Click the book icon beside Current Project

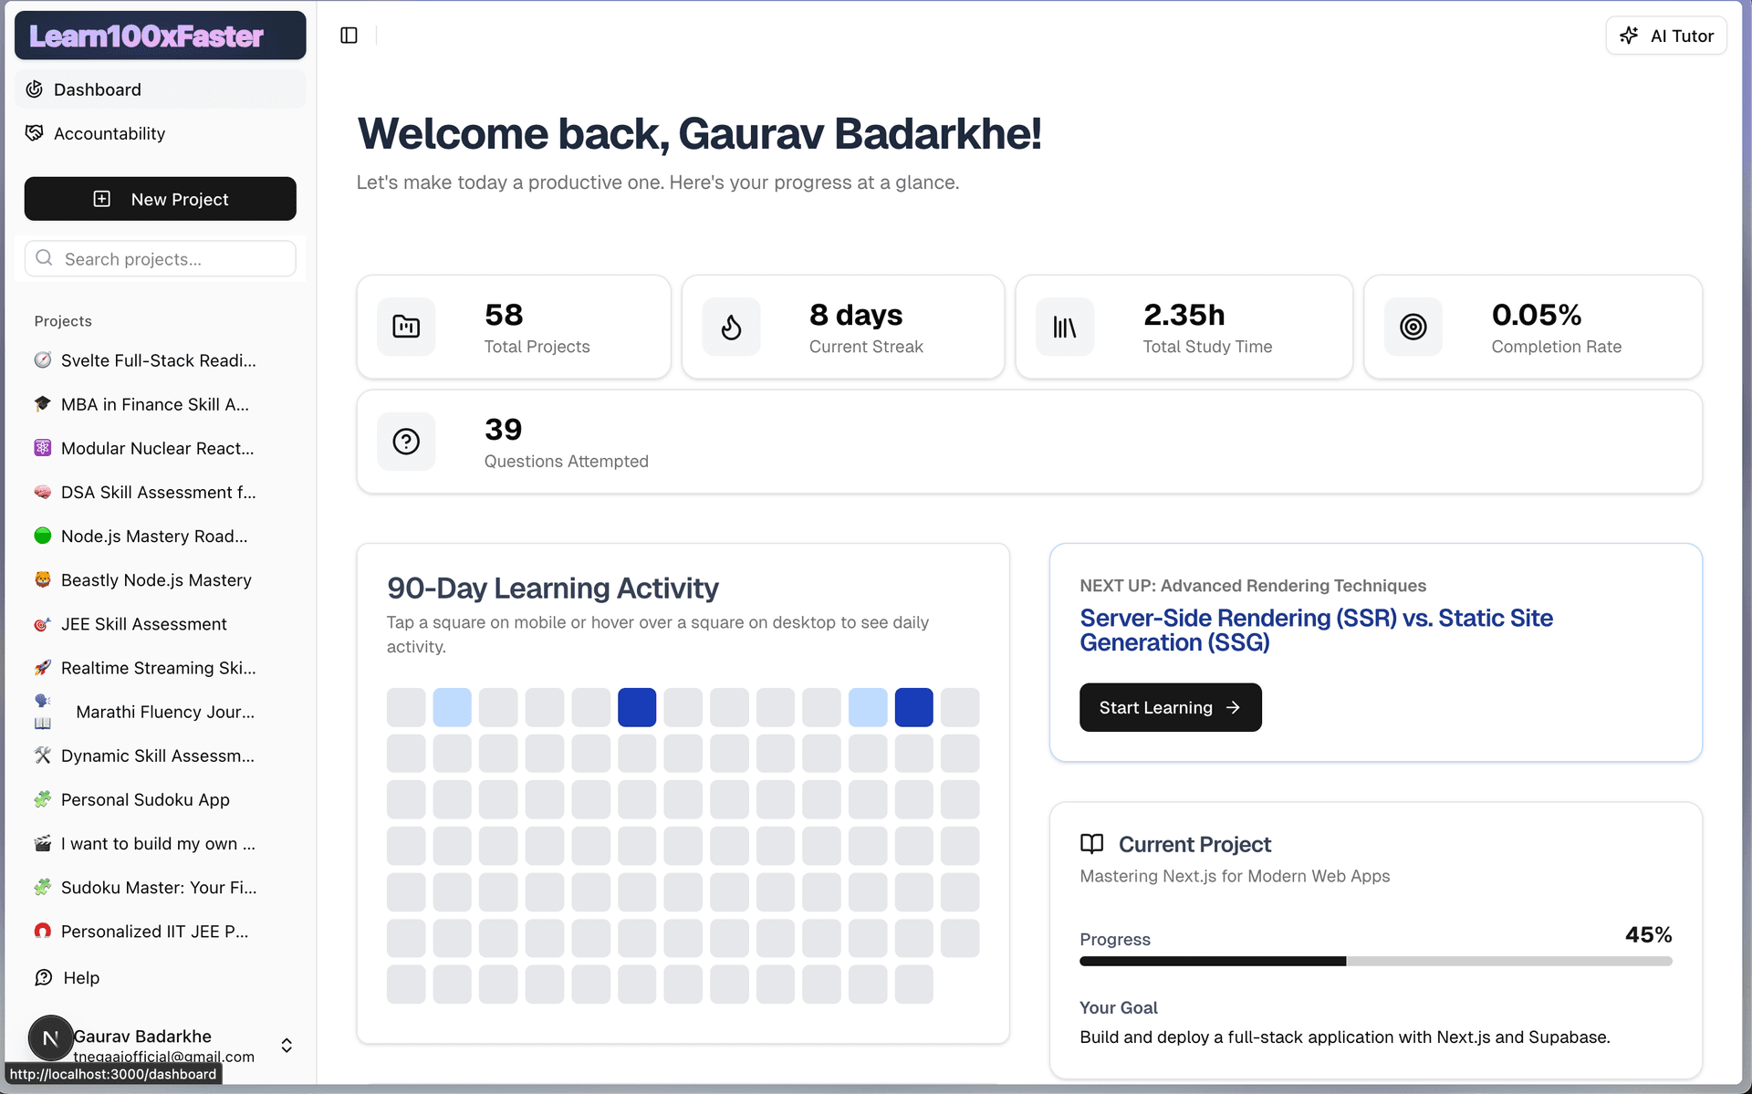[1092, 844]
